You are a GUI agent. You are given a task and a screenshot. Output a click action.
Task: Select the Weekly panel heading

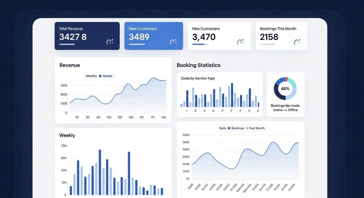click(67, 135)
